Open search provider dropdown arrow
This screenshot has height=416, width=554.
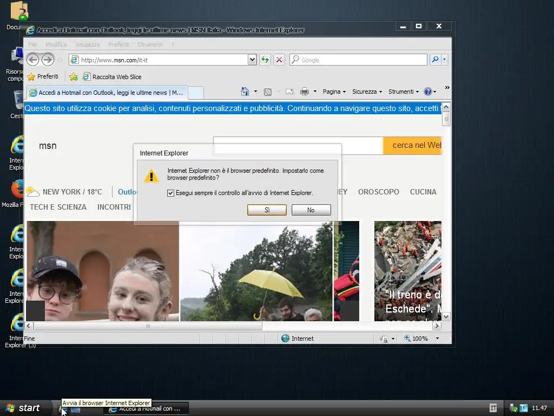(x=445, y=60)
